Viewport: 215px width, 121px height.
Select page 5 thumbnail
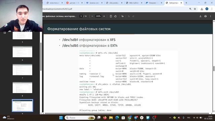click(23, 36)
